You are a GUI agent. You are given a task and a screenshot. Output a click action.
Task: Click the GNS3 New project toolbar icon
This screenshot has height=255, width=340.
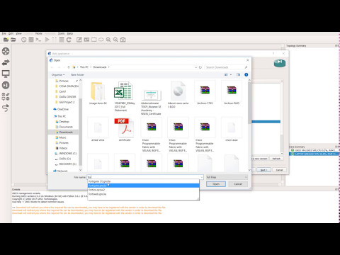6,40
